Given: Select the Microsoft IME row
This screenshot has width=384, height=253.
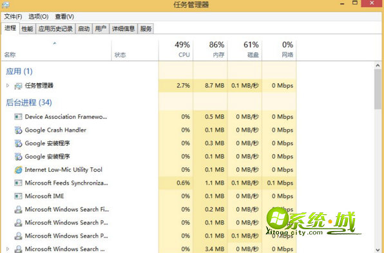Looking at the screenshot, I should 149,196.
